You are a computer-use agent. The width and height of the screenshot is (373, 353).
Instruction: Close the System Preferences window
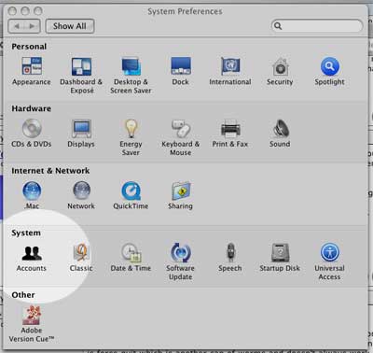click(12, 11)
